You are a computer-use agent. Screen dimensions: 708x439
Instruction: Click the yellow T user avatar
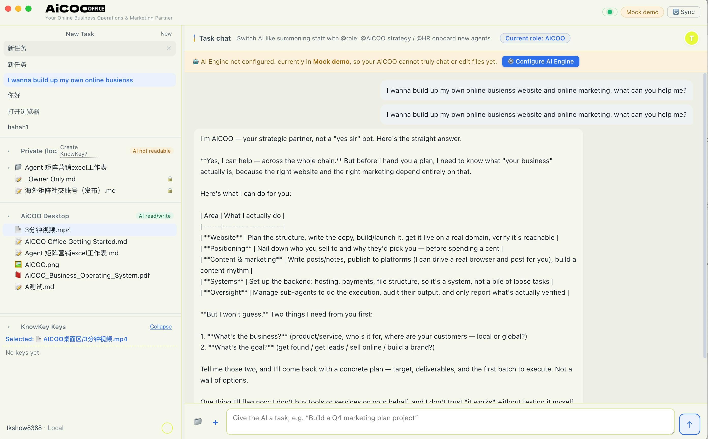tap(691, 38)
